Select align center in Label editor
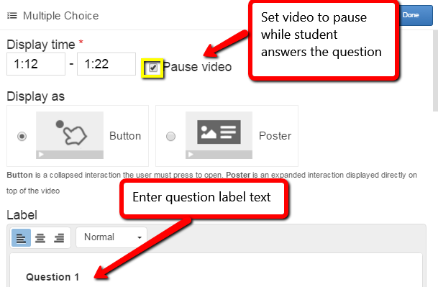Image resolution: width=438 pixels, height=287 pixels. [40, 238]
